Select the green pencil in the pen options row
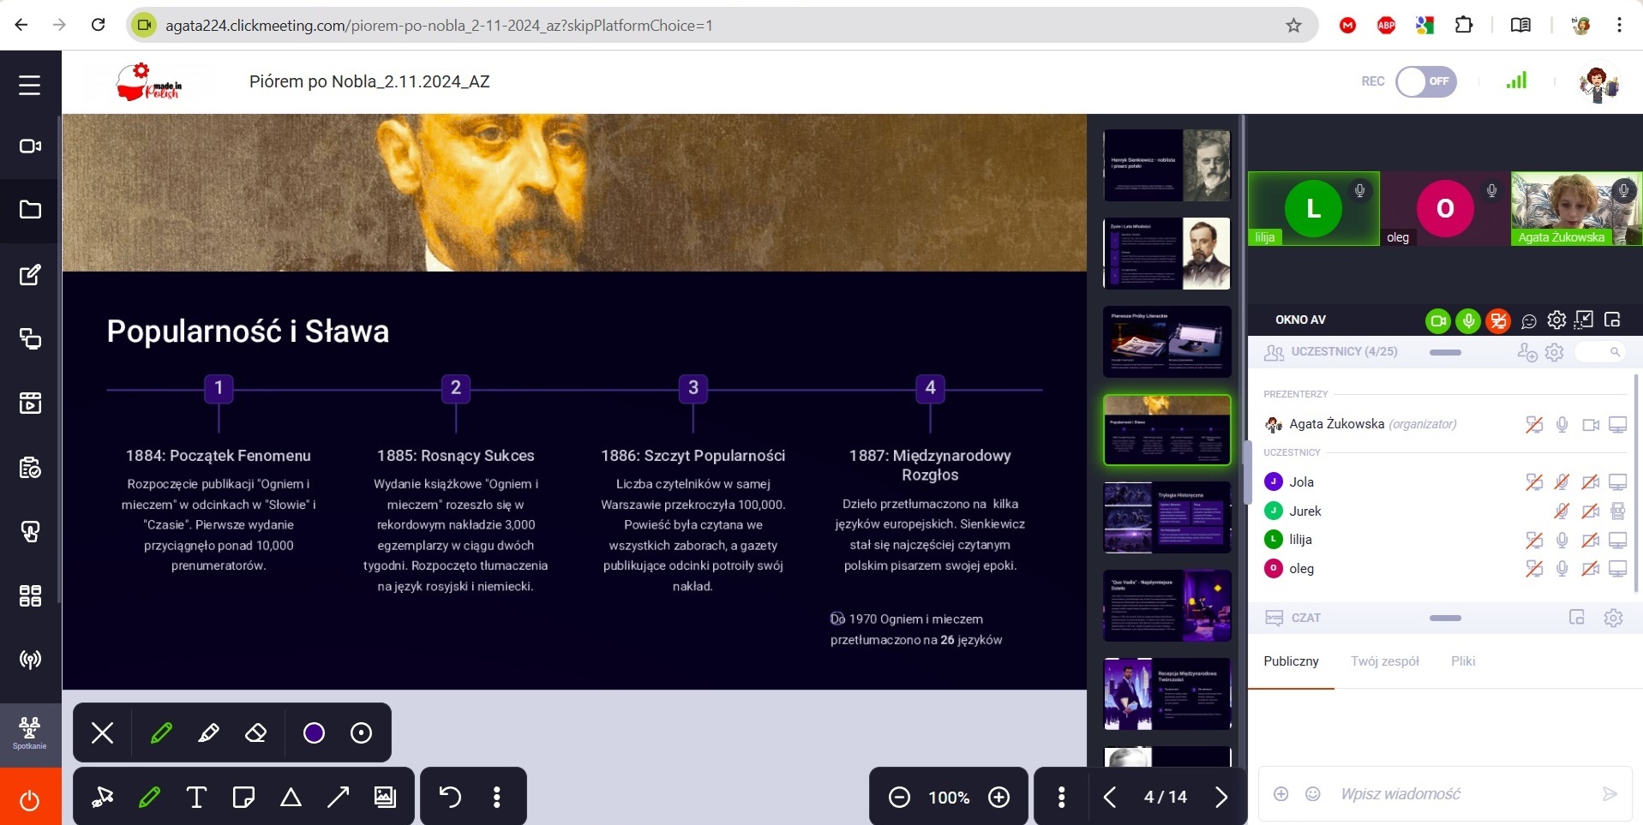This screenshot has width=1643, height=825. 161,733
